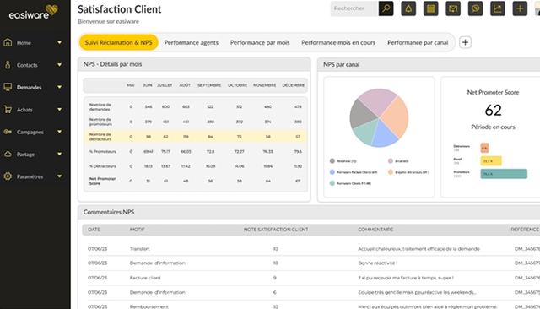Viewport: 540px width, 309px height.
Task: Click the teal Promoteurs bar
Action: (x=504, y=174)
